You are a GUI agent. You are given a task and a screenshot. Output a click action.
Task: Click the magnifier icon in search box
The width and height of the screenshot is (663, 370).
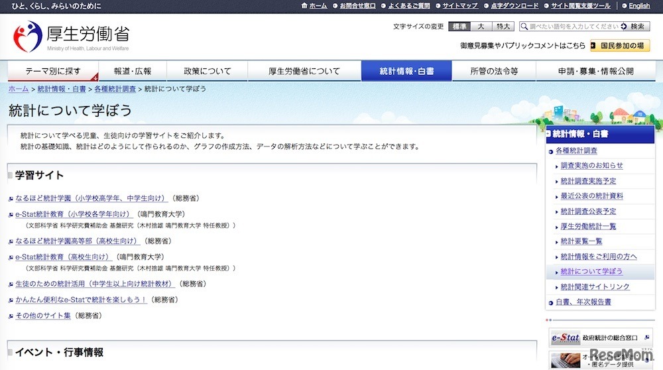pos(524,27)
